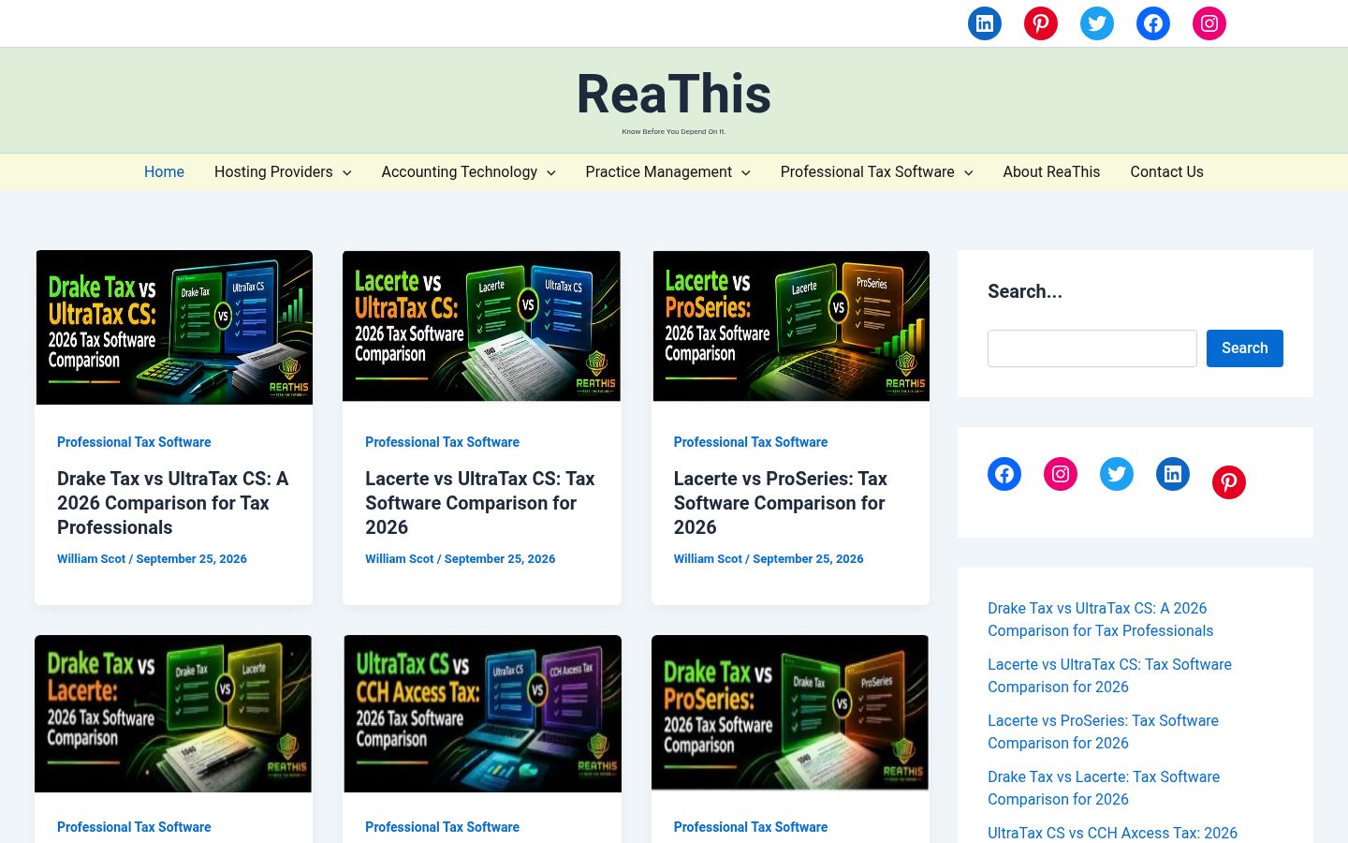Viewport: 1348px width, 843px height.
Task: Open the About ReaThis page
Action: point(1051,172)
